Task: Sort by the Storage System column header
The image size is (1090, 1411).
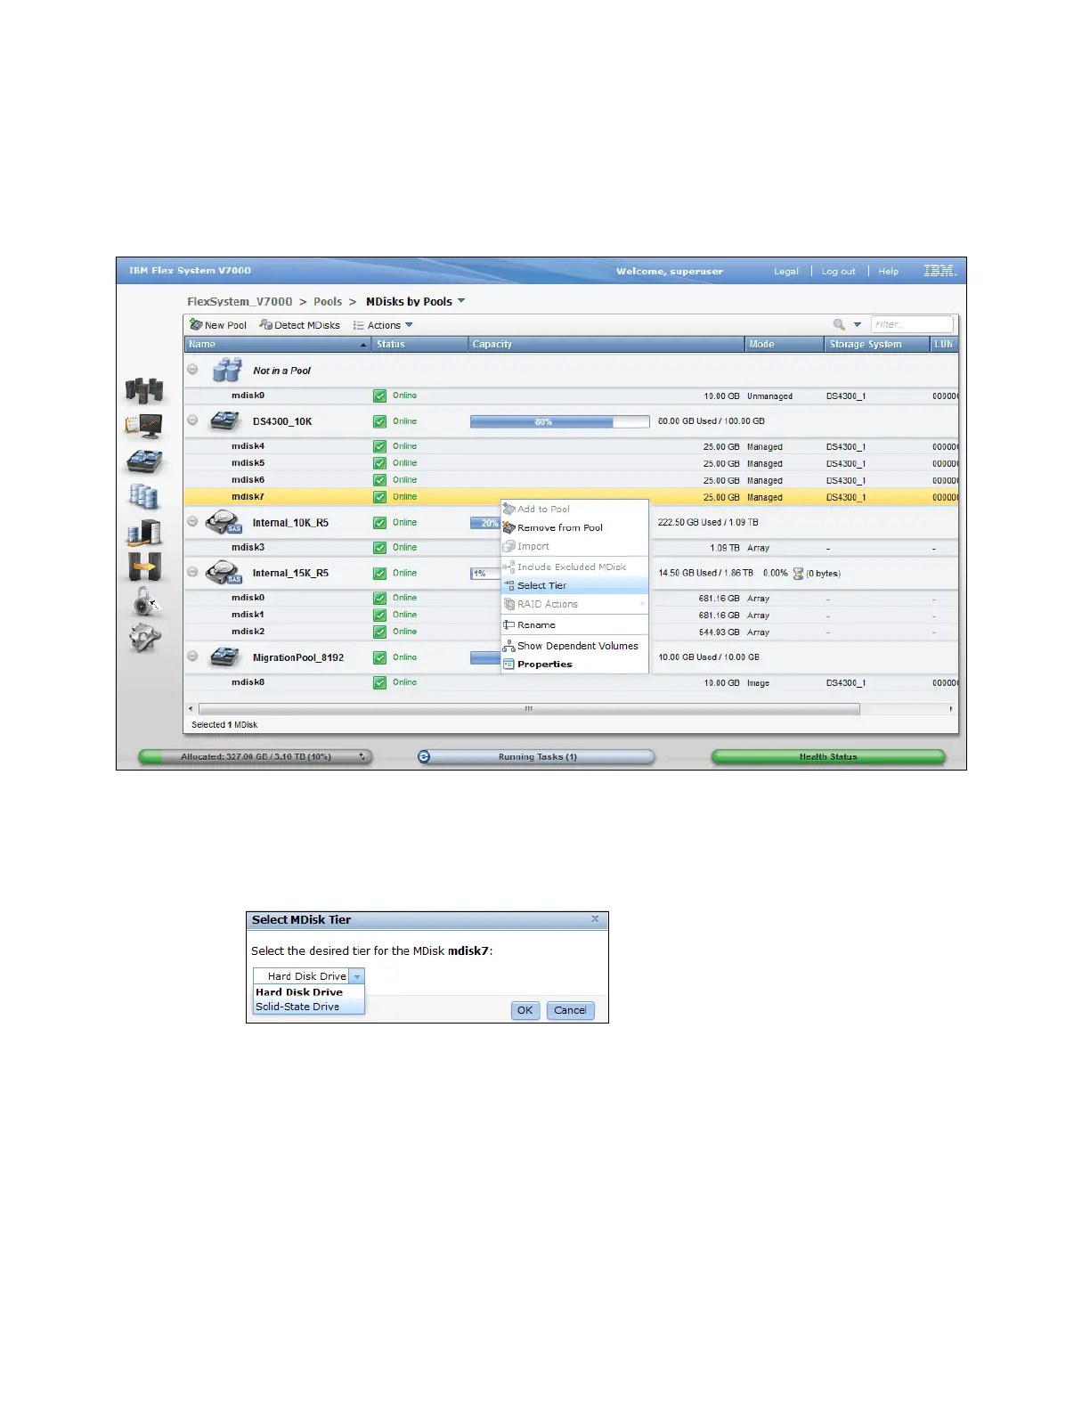Action: click(x=877, y=344)
